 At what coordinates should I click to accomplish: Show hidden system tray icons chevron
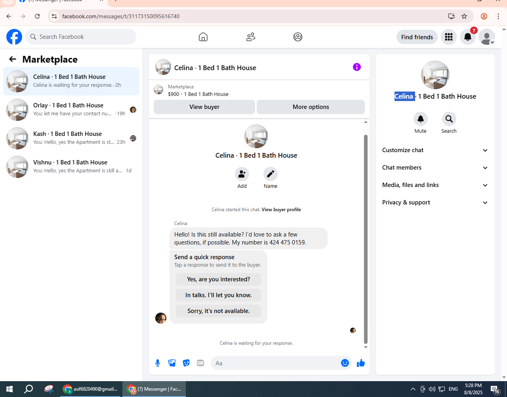pyautogui.click(x=413, y=389)
